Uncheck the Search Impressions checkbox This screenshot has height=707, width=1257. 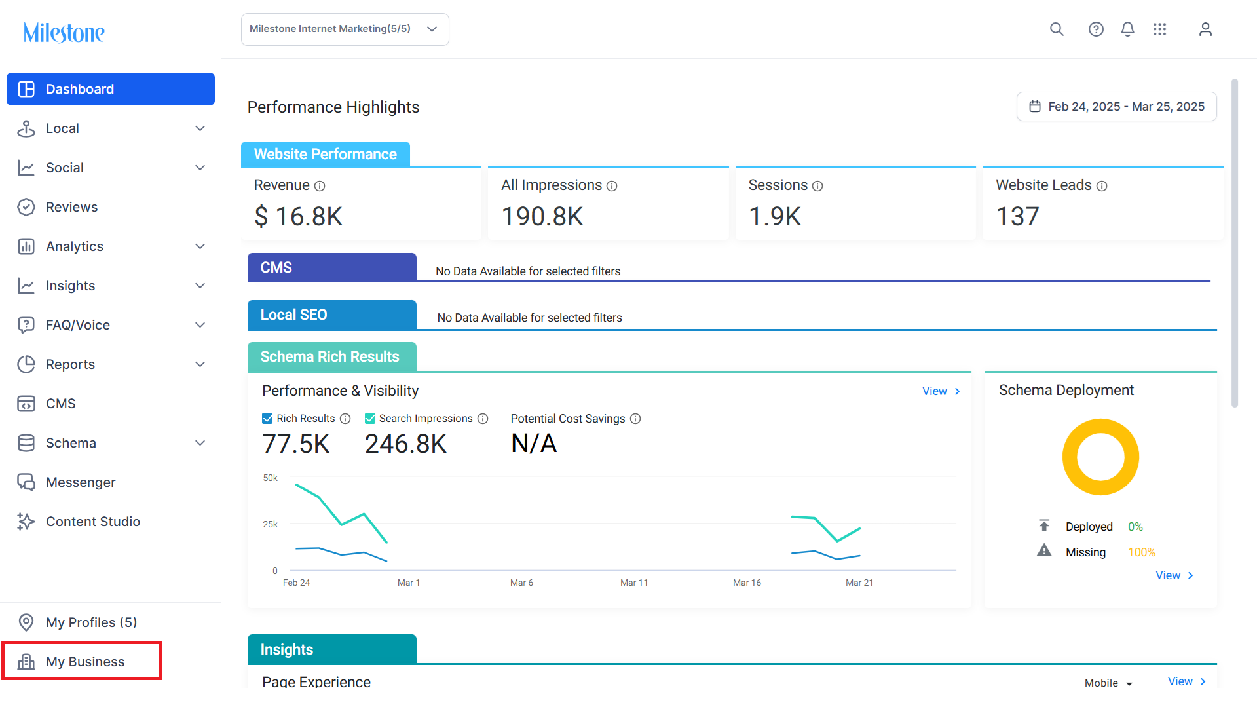pyautogui.click(x=370, y=419)
